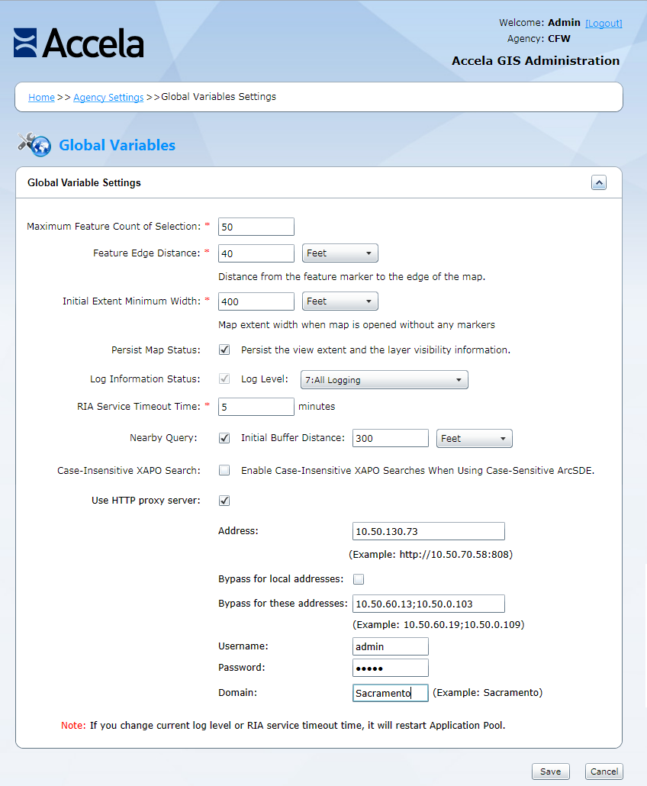Go to Home breadcrumb link
This screenshot has height=786, width=647.
(41, 98)
